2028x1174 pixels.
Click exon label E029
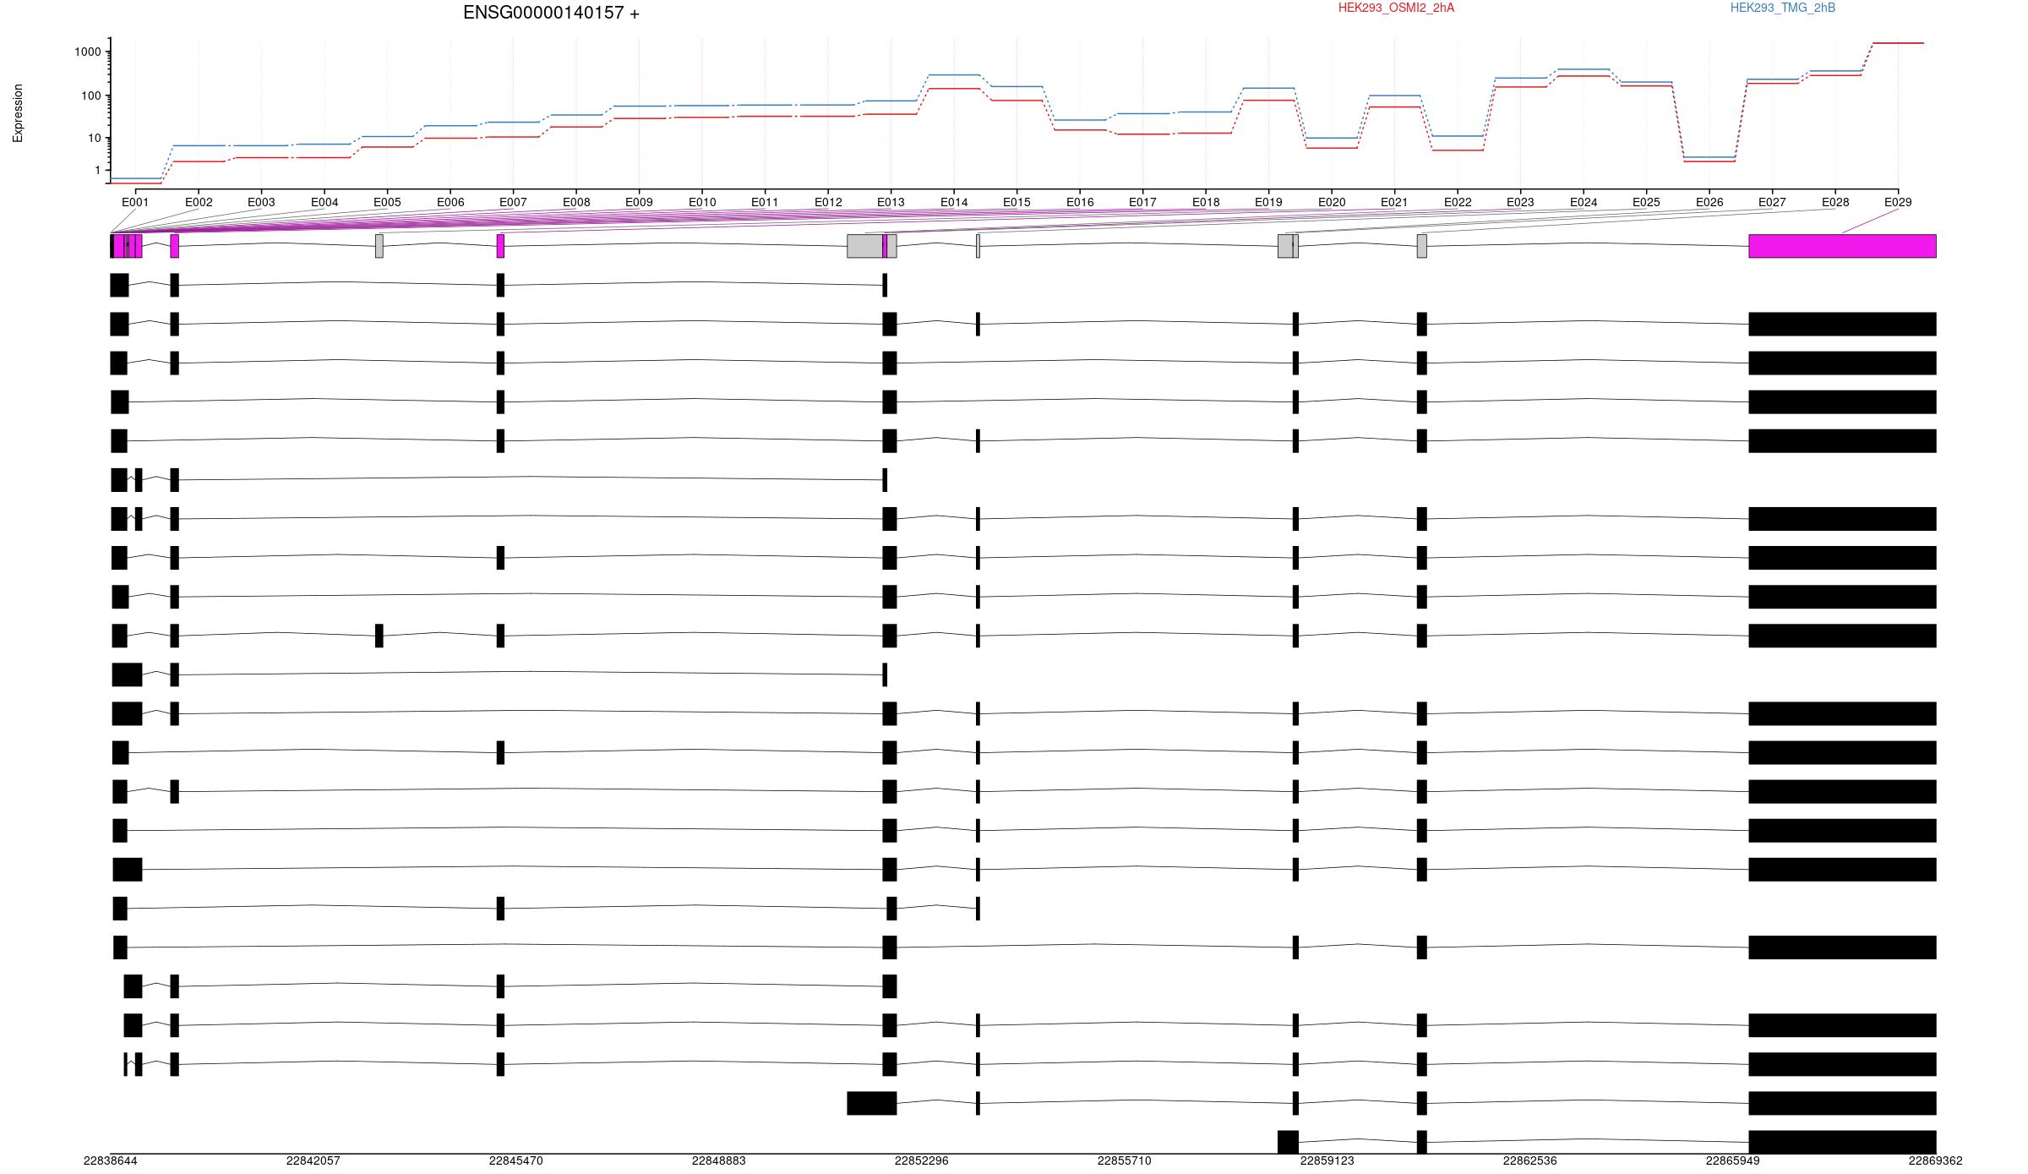pyautogui.click(x=1898, y=202)
